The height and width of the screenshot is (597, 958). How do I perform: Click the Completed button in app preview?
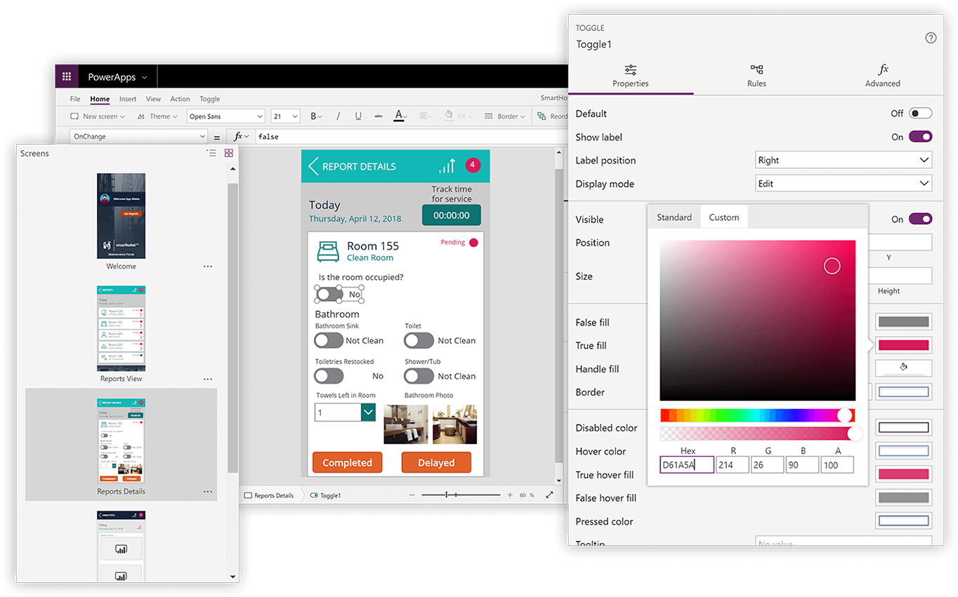point(347,463)
